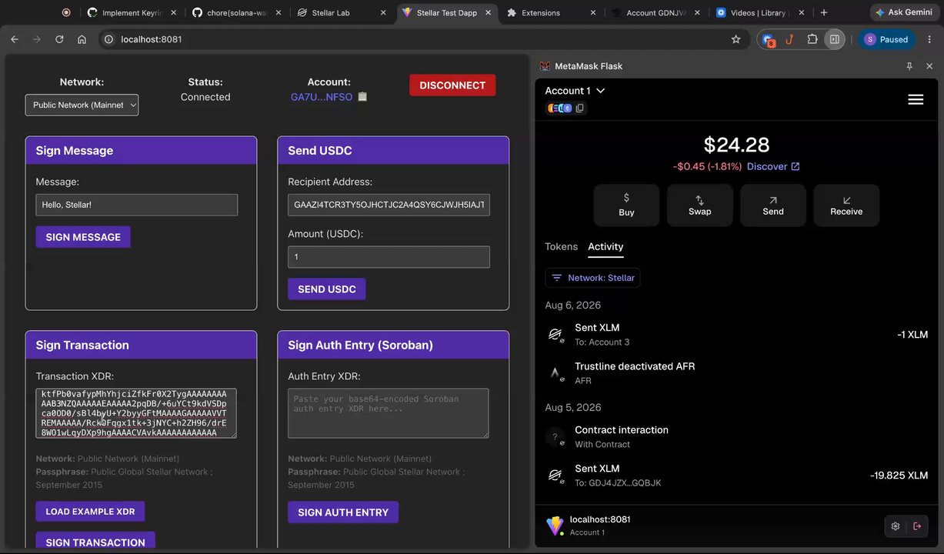Click the SEND USDC button
The image size is (944, 554).
(x=327, y=289)
